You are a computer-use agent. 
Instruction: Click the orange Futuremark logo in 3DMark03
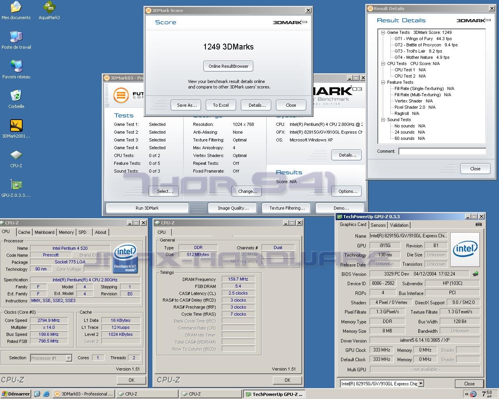[x=121, y=95]
